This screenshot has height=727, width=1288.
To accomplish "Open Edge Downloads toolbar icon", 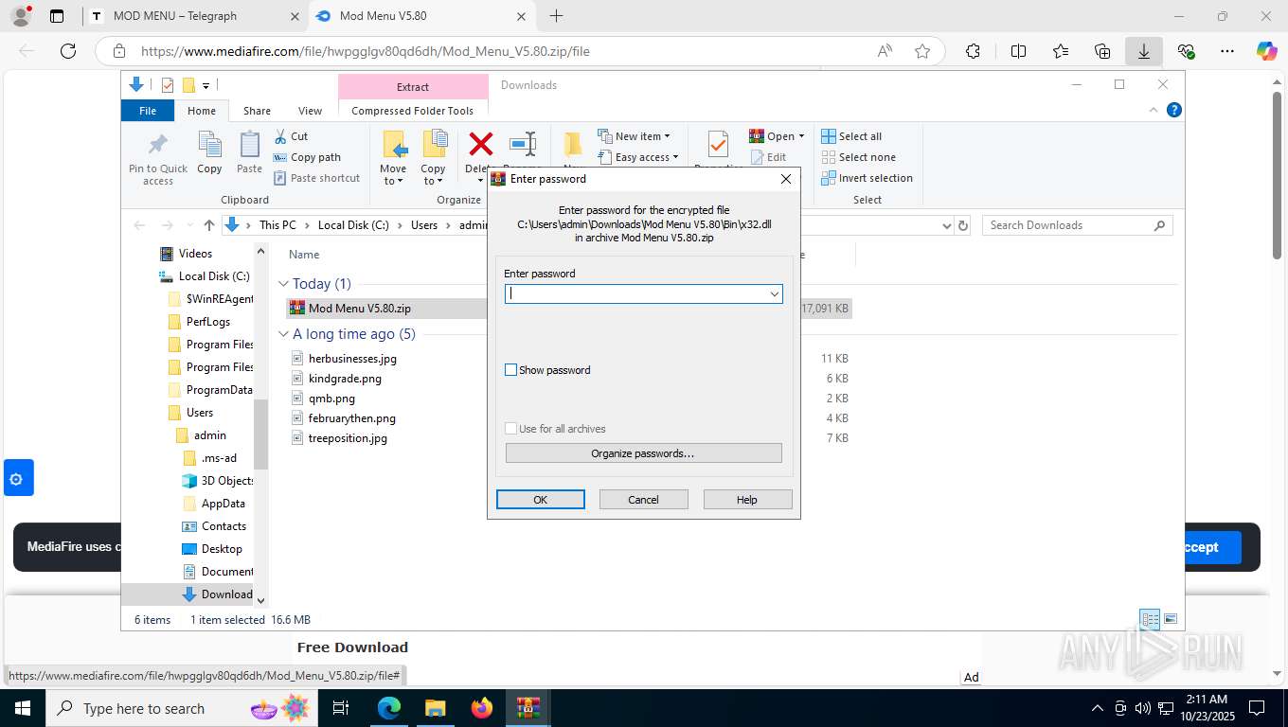I will click(1144, 51).
